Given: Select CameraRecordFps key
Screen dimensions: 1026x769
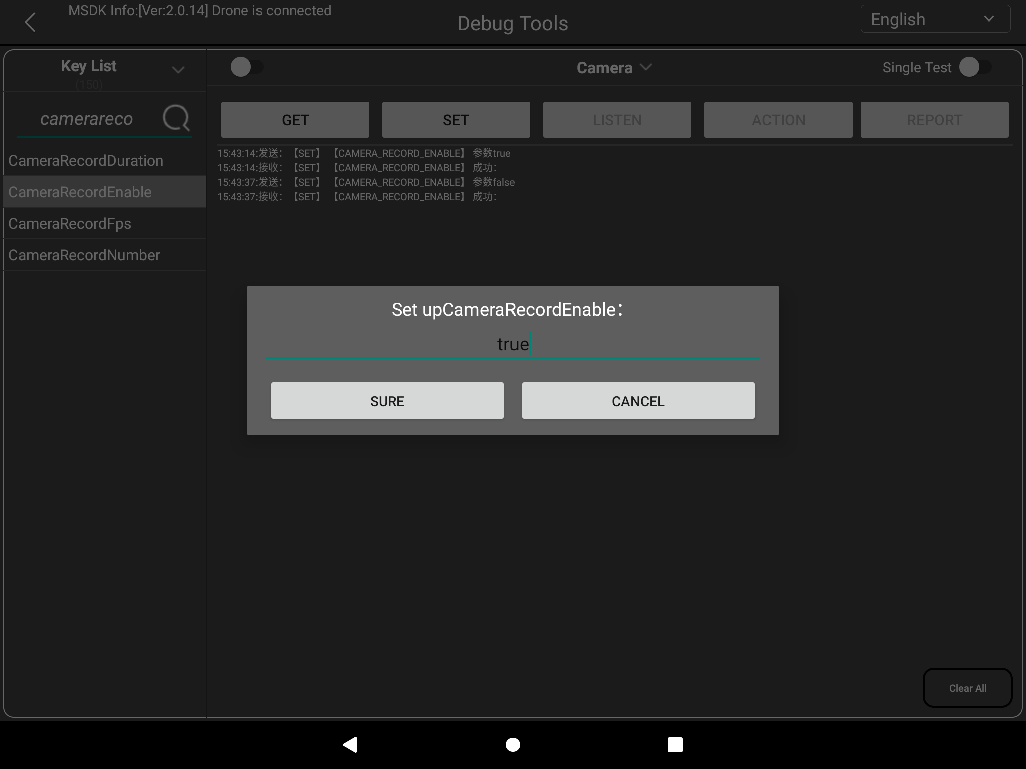Looking at the screenshot, I should coord(105,223).
